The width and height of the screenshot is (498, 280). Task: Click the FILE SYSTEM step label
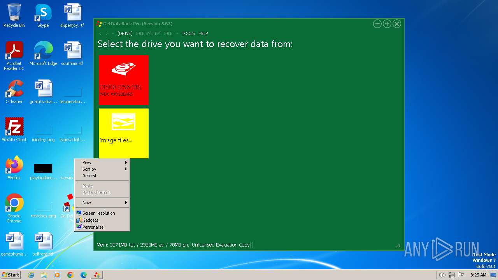(148, 33)
